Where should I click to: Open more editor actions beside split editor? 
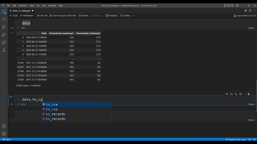[x=254, y=11]
